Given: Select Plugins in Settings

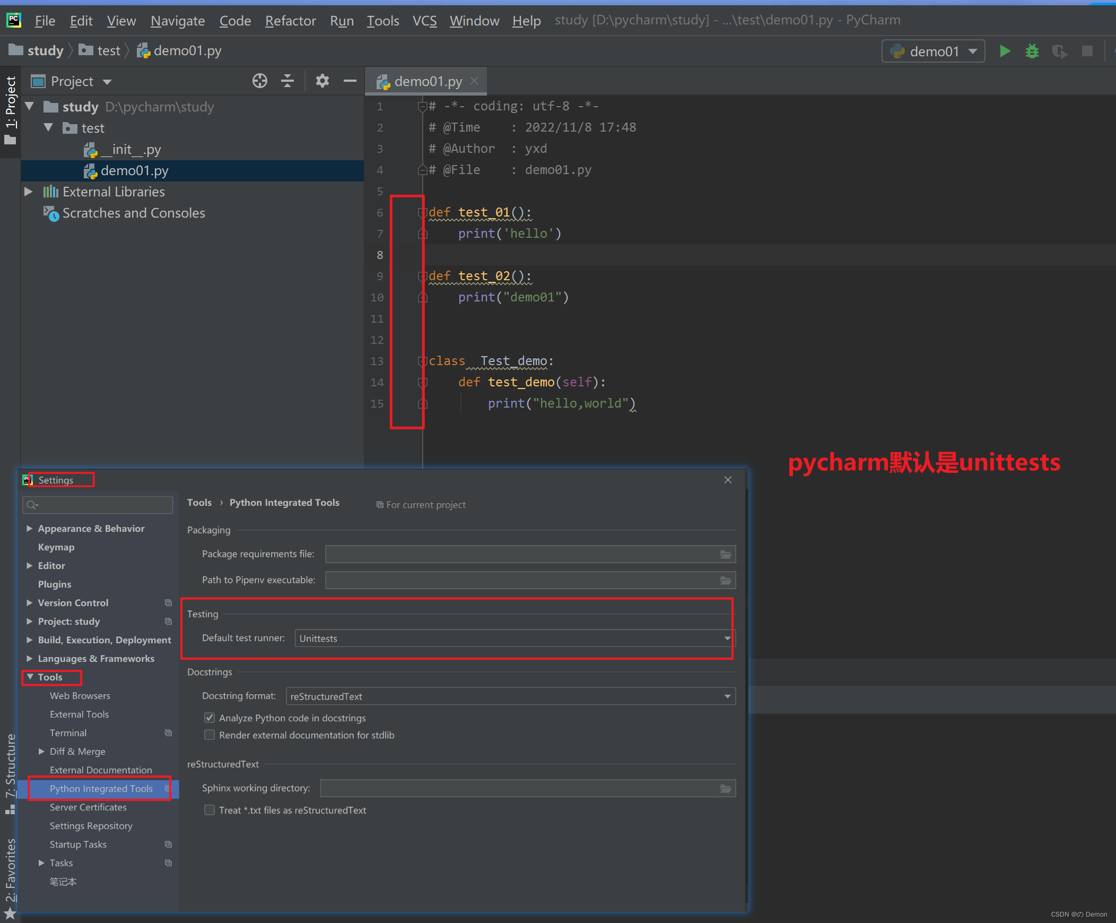Looking at the screenshot, I should point(54,584).
